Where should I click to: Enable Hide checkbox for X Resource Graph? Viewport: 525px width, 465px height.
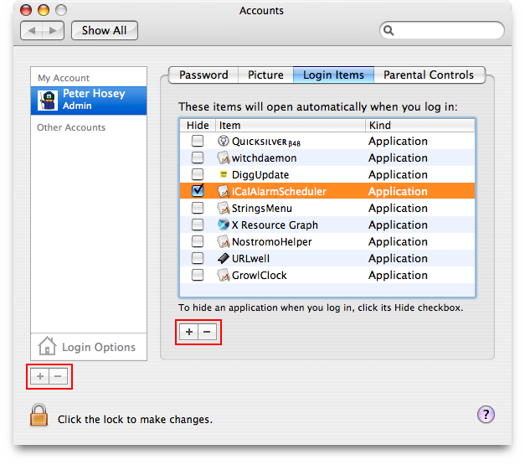pyautogui.click(x=198, y=225)
